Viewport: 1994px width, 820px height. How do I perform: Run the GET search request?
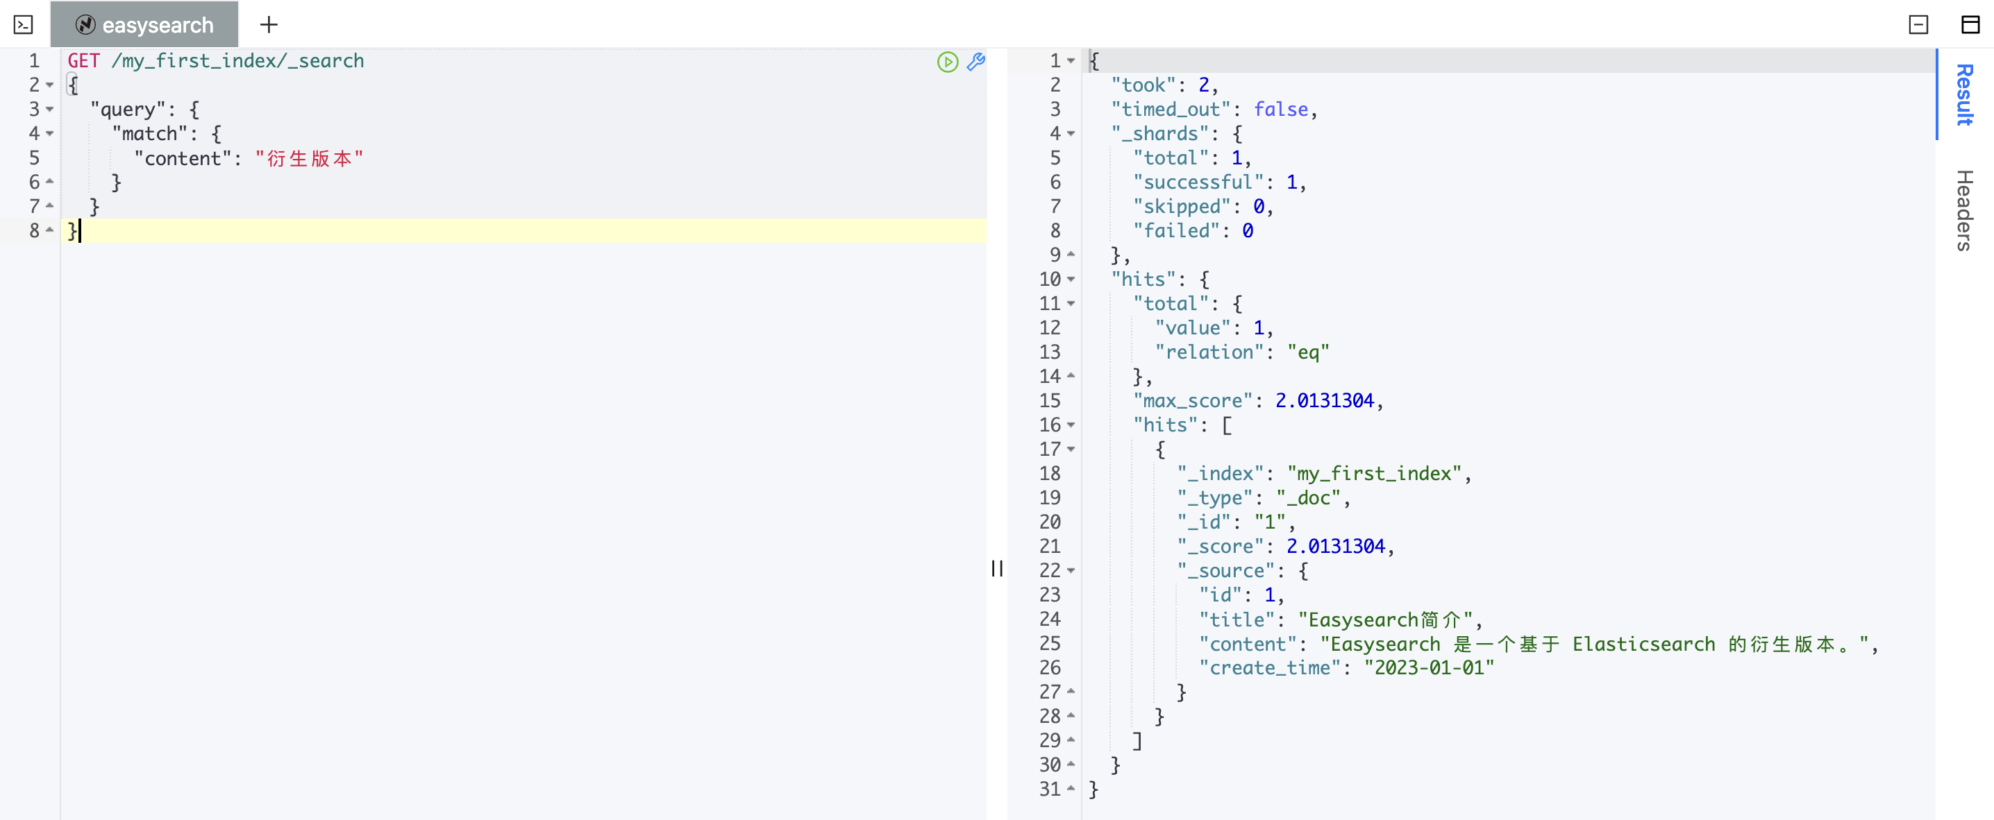948,62
